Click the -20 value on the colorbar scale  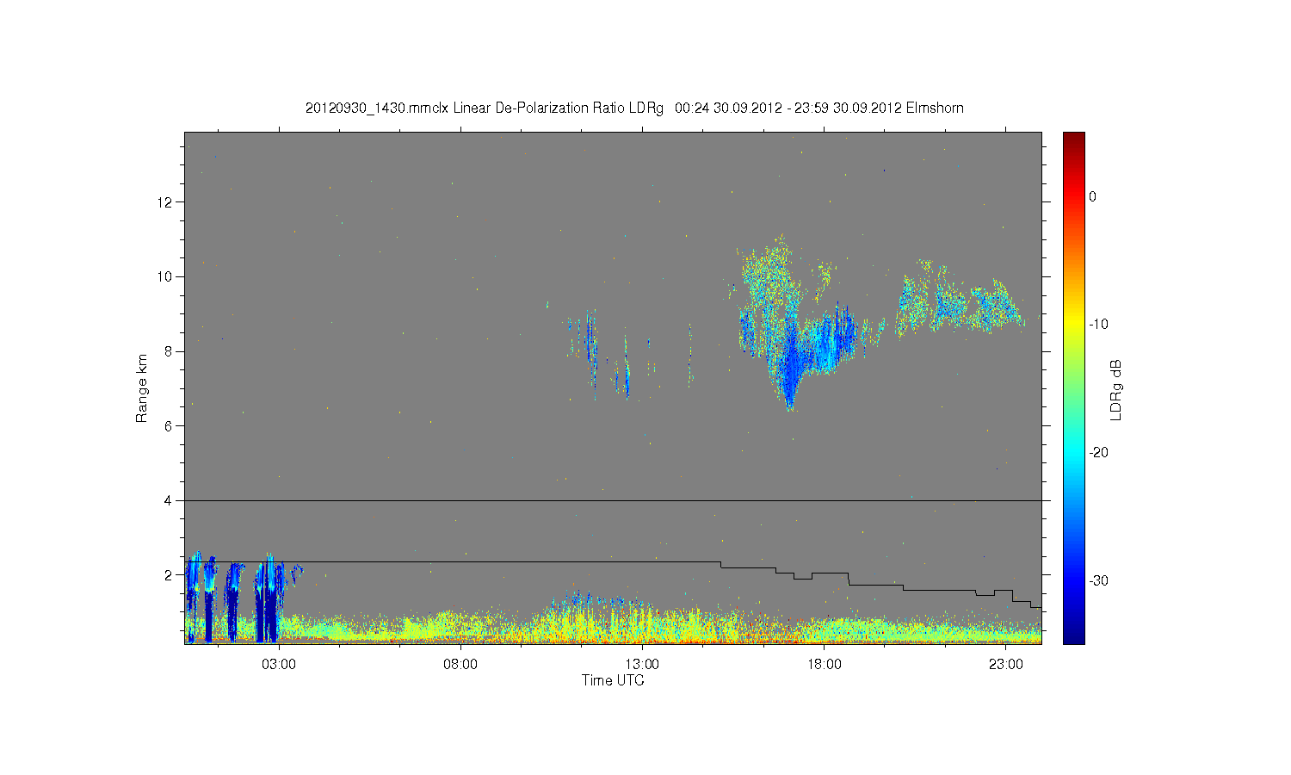point(1099,453)
